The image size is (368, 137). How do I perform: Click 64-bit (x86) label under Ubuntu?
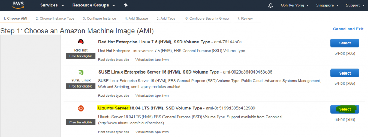click(x=345, y=119)
